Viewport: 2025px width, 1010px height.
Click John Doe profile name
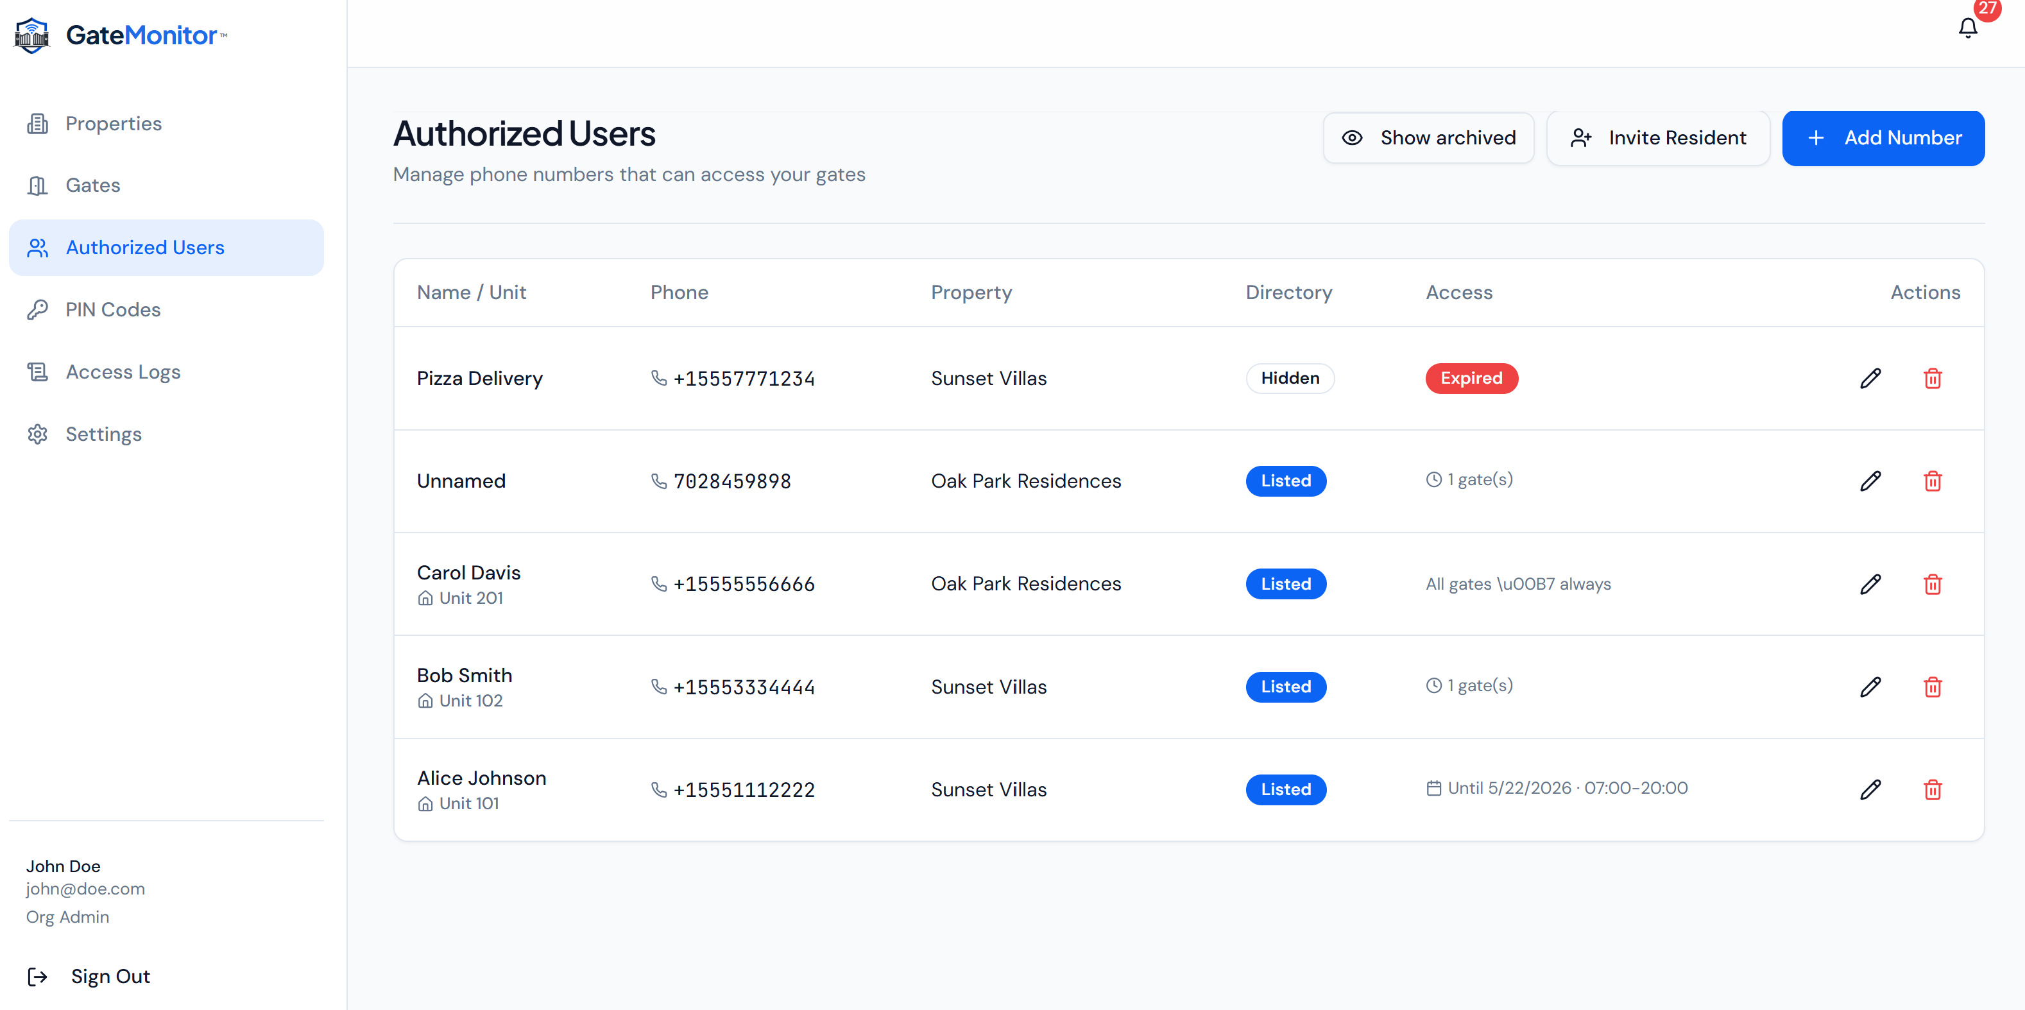[x=63, y=866]
